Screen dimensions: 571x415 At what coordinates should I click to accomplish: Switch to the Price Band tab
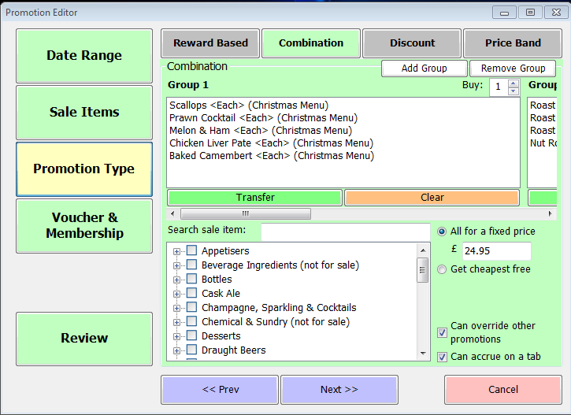[x=513, y=43]
